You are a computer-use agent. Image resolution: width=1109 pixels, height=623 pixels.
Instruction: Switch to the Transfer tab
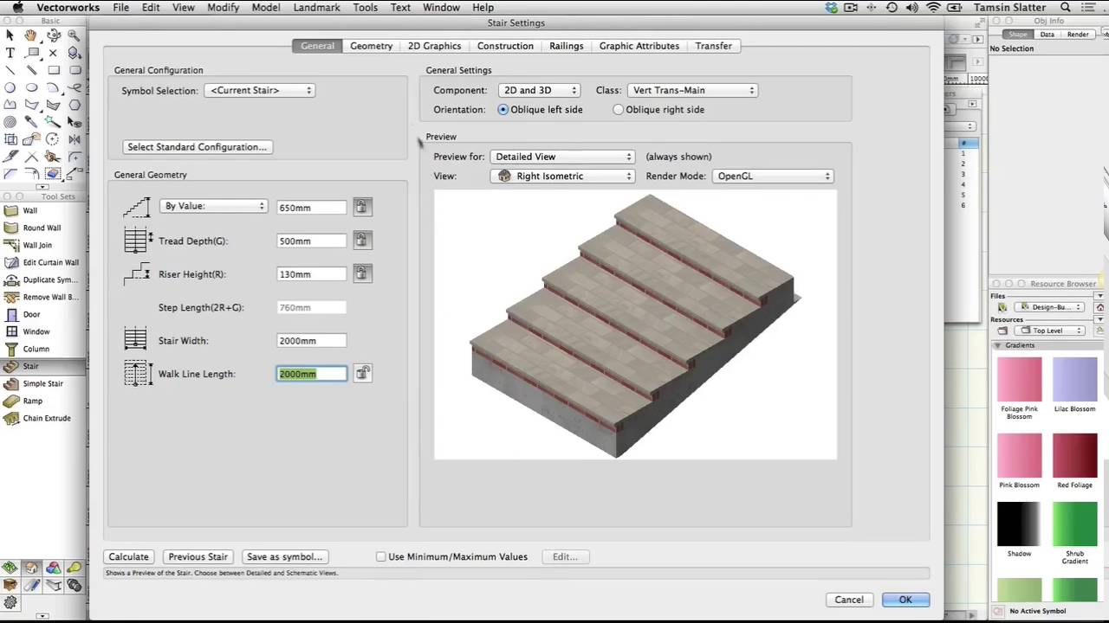click(714, 46)
